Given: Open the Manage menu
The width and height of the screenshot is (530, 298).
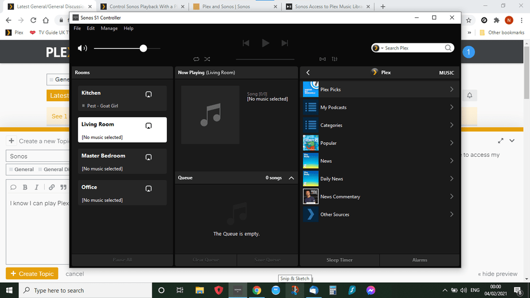Looking at the screenshot, I should 109,29.
